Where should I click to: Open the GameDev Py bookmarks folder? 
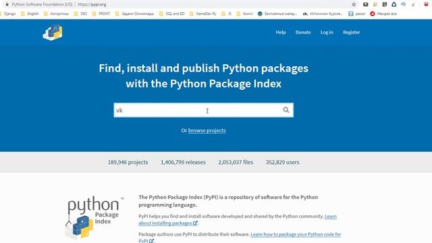click(x=203, y=13)
